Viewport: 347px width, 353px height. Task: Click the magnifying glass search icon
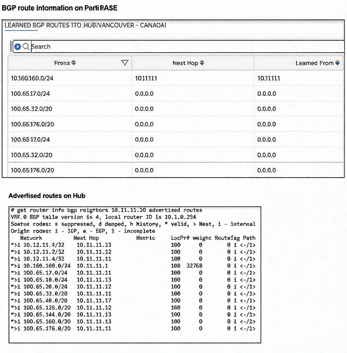(x=26, y=47)
